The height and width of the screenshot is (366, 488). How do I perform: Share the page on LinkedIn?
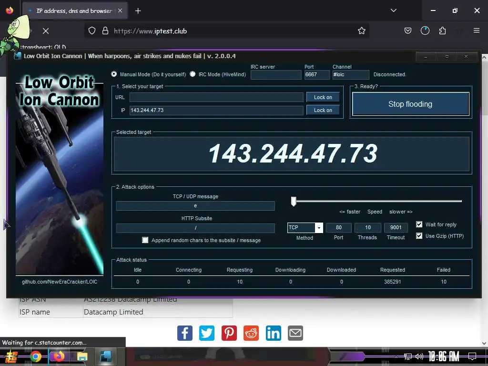[273, 333]
